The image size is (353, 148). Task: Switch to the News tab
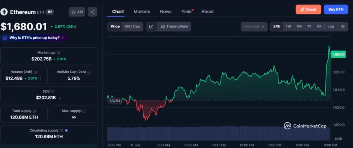(166, 12)
